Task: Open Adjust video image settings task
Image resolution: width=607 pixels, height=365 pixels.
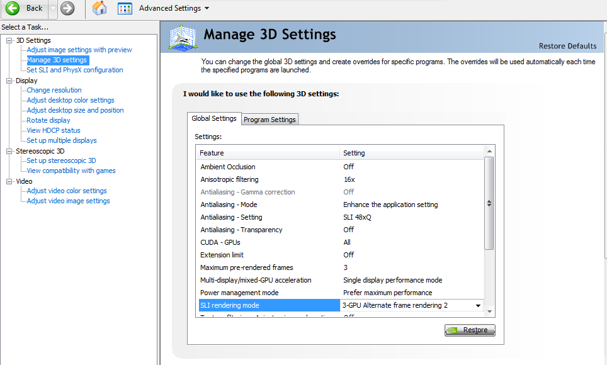Action: (68, 201)
